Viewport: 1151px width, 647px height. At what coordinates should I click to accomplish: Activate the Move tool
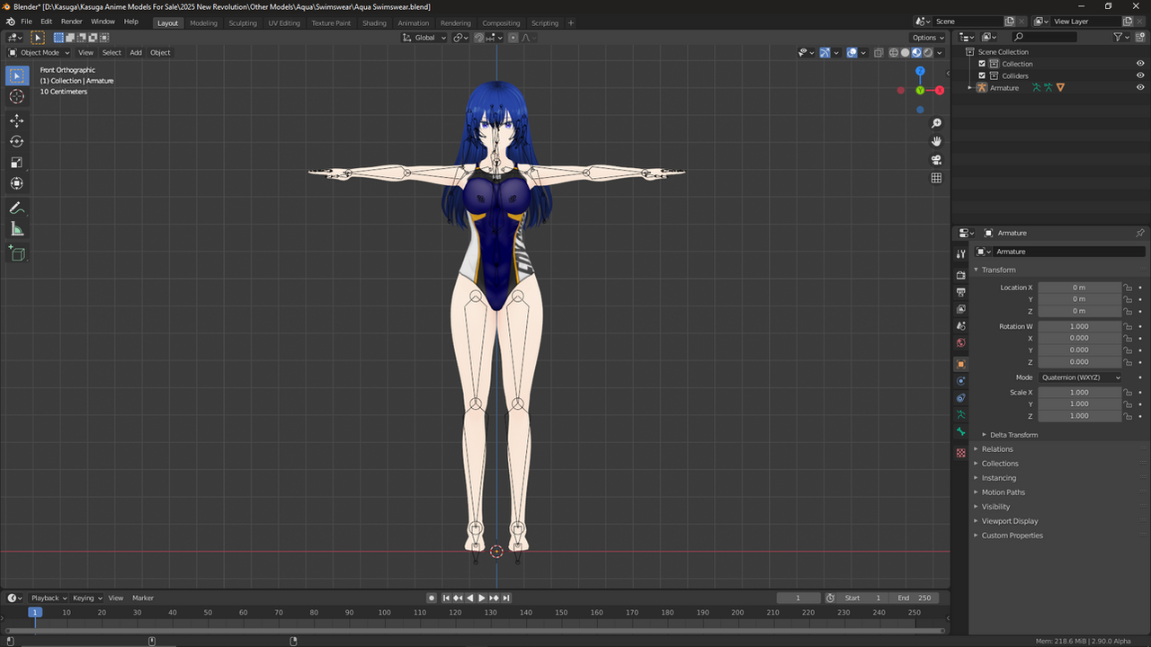click(x=17, y=120)
